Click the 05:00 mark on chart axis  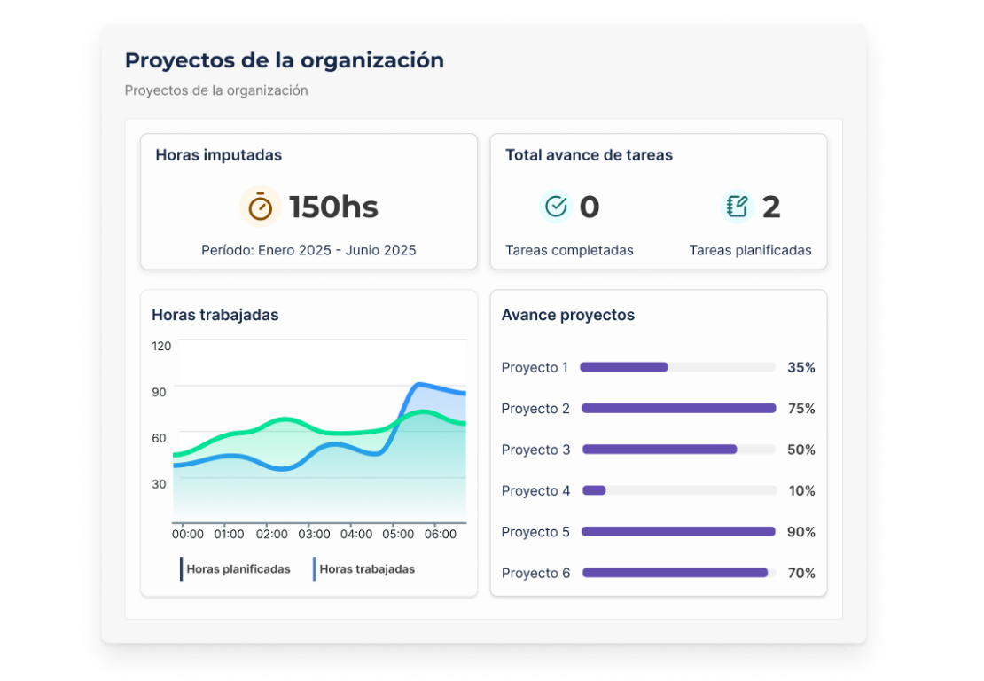pos(397,535)
